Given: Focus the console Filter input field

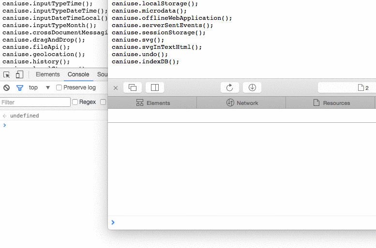Looking at the screenshot, I should coord(35,102).
